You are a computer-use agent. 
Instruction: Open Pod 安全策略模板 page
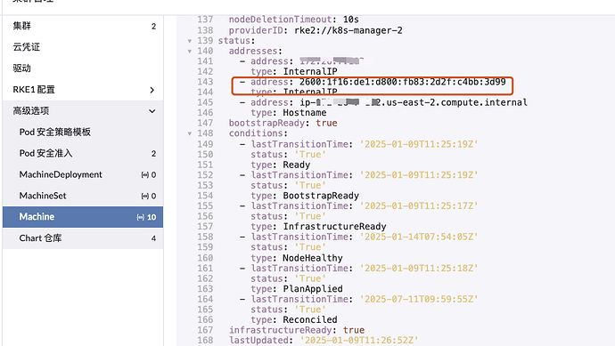[83, 132]
